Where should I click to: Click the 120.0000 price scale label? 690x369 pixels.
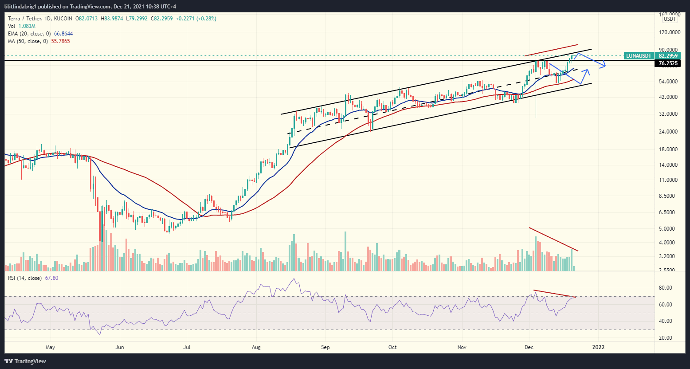(670, 32)
